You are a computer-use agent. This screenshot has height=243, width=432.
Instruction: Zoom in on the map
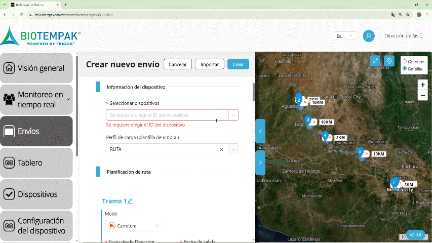(422, 85)
